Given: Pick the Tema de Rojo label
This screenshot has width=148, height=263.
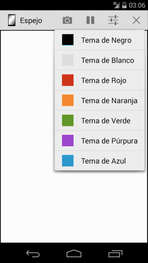Looking at the screenshot, I should [104, 80].
